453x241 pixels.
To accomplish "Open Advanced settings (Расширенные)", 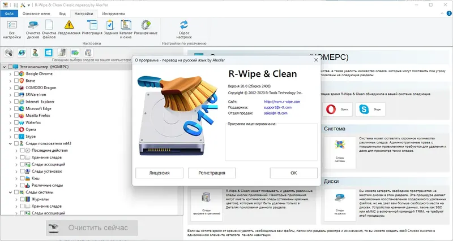I will 146,28.
